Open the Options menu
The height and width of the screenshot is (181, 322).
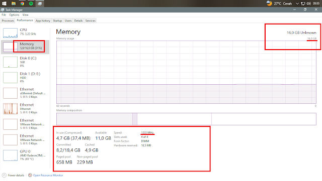click(x=14, y=15)
